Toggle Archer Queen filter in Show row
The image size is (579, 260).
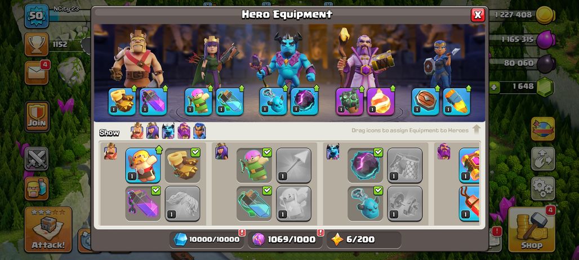coord(152,131)
